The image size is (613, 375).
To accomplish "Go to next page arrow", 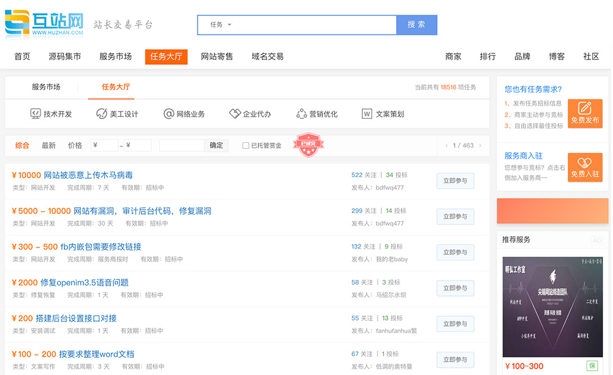I will tap(480, 146).
